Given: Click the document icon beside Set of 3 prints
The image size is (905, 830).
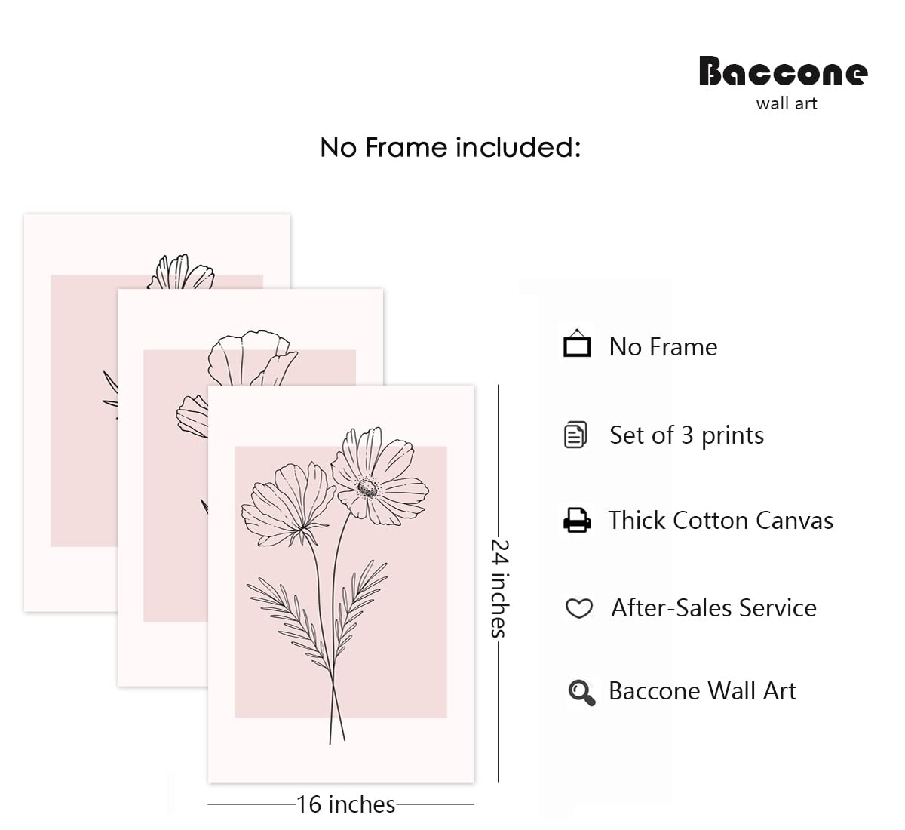Looking at the screenshot, I should click(575, 435).
